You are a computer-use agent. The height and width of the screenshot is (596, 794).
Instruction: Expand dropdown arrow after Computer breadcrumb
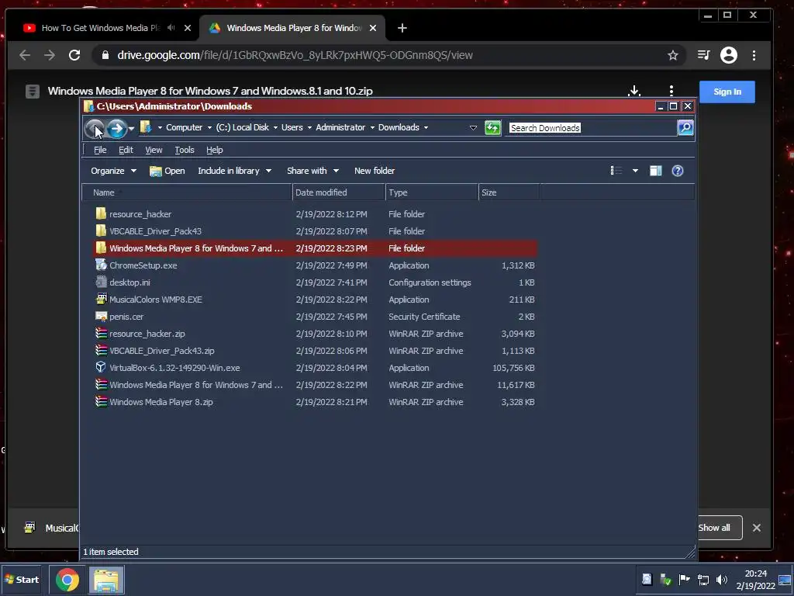pos(209,128)
